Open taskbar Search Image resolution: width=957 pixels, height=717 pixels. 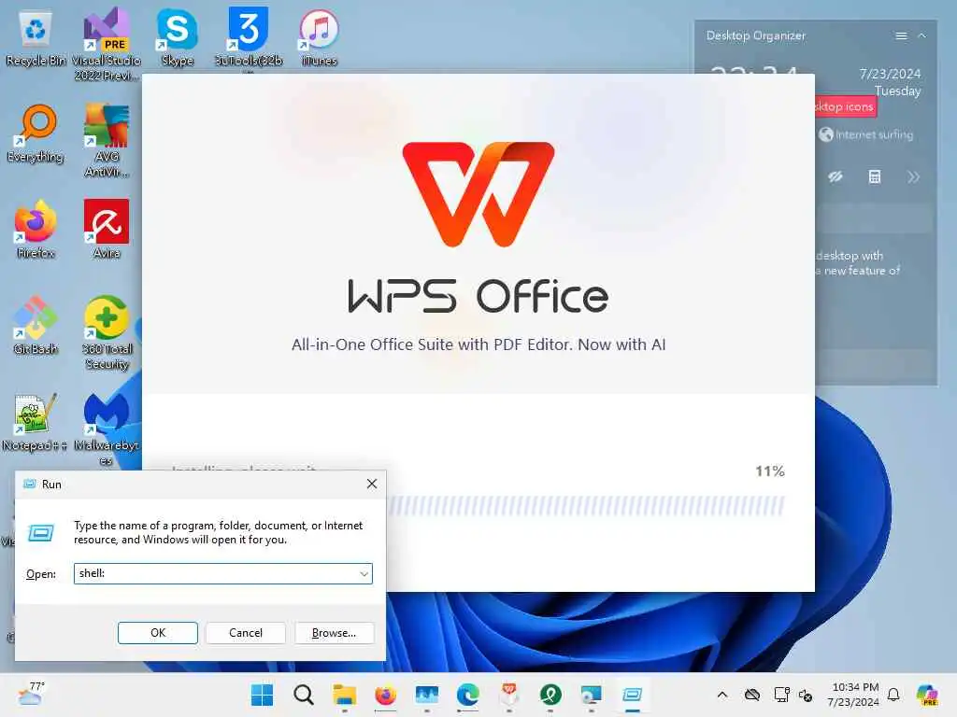point(304,695)
